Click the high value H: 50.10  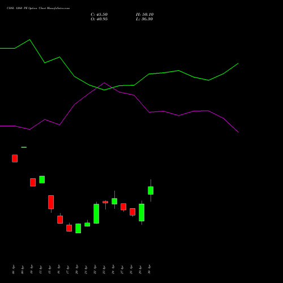pos(144,15)
